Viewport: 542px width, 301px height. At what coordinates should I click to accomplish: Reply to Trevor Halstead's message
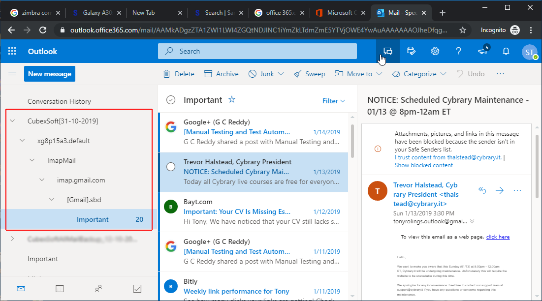click(482, 190)
